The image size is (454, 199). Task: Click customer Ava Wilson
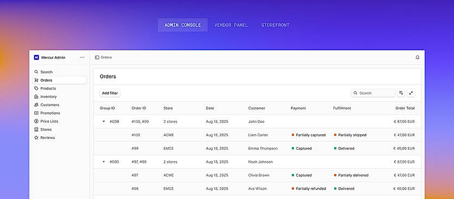click(258, 189)
